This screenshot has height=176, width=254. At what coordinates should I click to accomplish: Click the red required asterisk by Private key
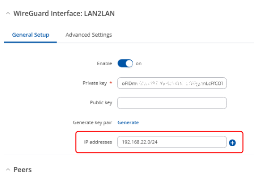[x=111, y=83]
